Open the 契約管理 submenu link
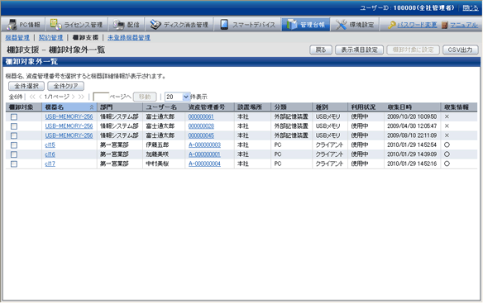This screenshot has width=483, height=303. (50, 37)
